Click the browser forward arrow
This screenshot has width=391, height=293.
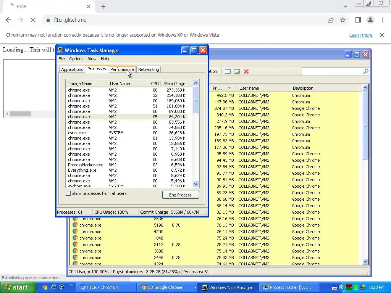21,20
